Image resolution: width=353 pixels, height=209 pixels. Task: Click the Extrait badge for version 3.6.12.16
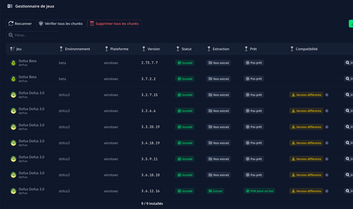coord(215,191)
